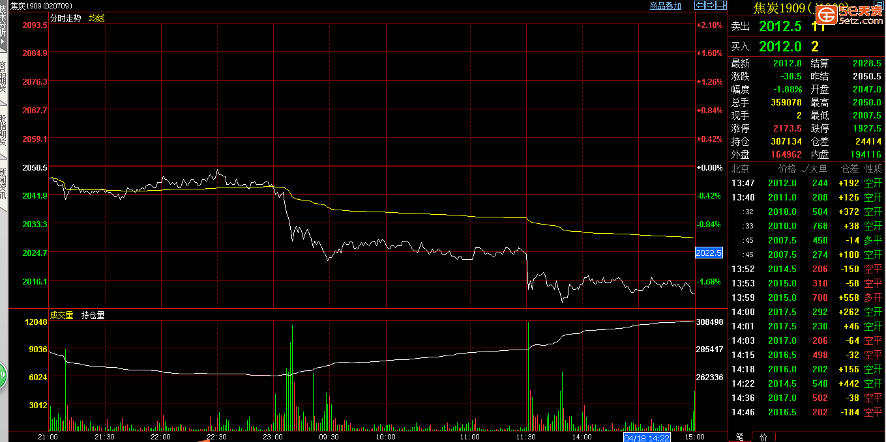Click the 开盘 value 2047.0
Screen dimensions: 886x442
coord(867,89)
